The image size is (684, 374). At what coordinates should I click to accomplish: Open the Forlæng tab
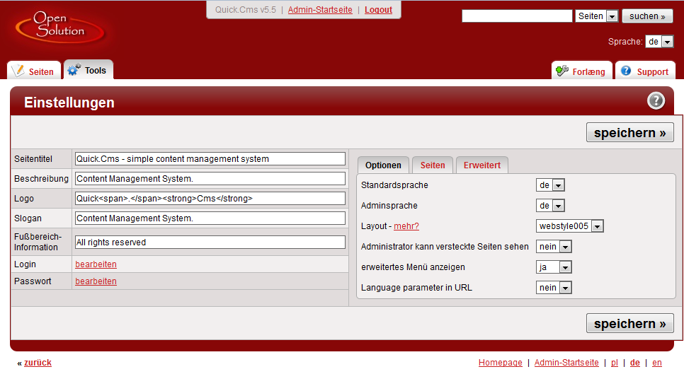coord(582,71)
